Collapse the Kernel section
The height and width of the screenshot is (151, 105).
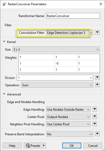click(x=4, y=42)
